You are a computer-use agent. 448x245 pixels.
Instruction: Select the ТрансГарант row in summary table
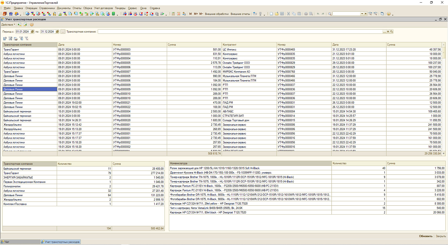pyautogui.click(x=84, y=173)
